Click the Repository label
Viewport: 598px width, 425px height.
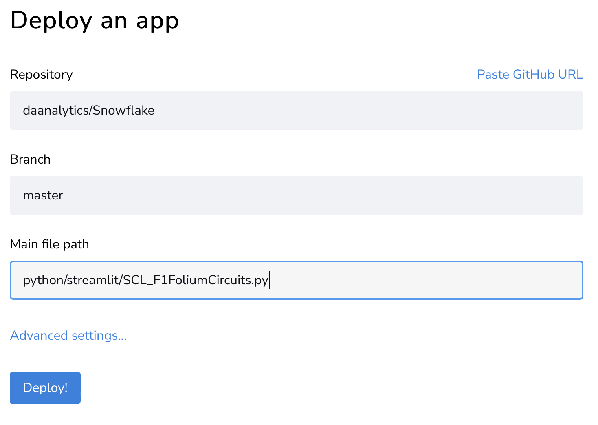click(x=41, y=75)
